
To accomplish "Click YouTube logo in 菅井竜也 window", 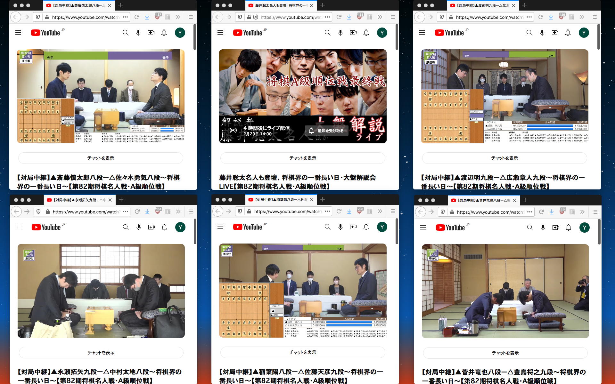I will 450,228.
